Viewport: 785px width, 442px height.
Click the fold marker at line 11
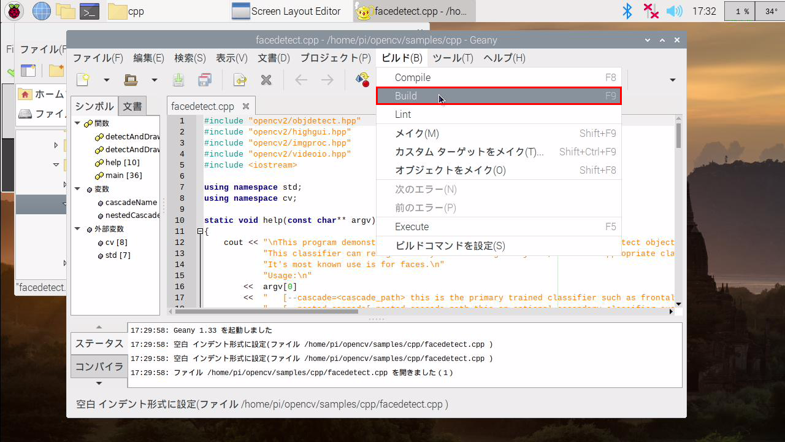coord(200,231)
